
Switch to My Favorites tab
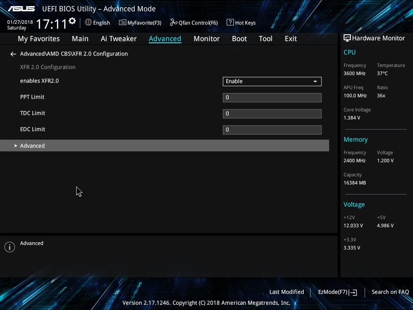[x=39, y=39]
